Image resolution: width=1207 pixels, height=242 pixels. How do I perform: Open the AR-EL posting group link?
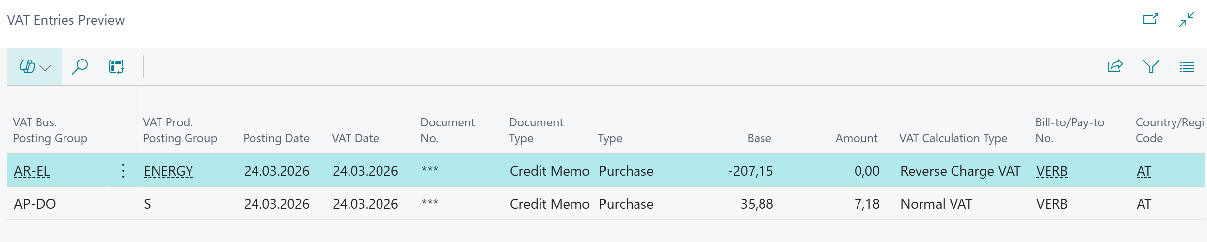[x=32, y=171]
